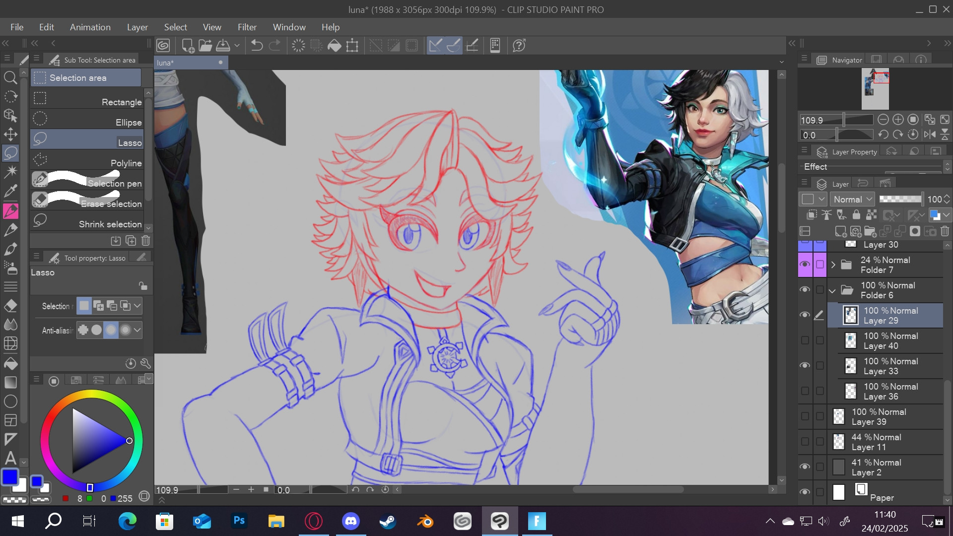Click the Zoom in icon in Navigator
Image resolution: width=953 pixels, height=536 pixels.
click(898, 120)
